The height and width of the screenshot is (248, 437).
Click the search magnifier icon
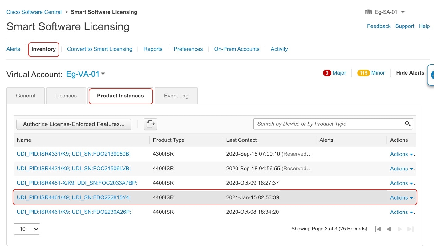click(x=408, y=124)
